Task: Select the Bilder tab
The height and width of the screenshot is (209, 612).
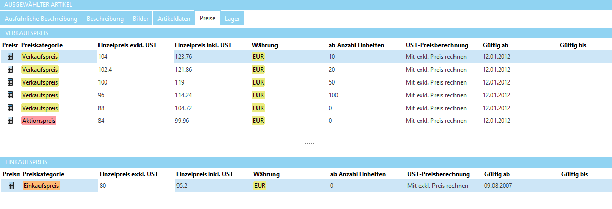Action: click(x=140, y=19)
